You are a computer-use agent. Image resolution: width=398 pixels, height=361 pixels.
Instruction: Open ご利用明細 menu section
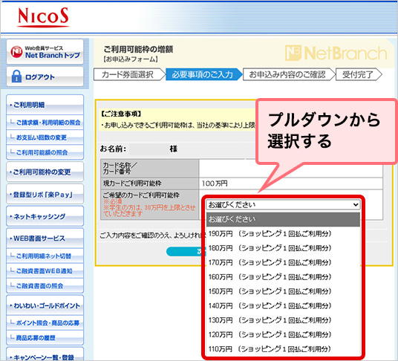tap(45, 105)
